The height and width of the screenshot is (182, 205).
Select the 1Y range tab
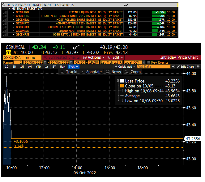click(x=47, y=67)
